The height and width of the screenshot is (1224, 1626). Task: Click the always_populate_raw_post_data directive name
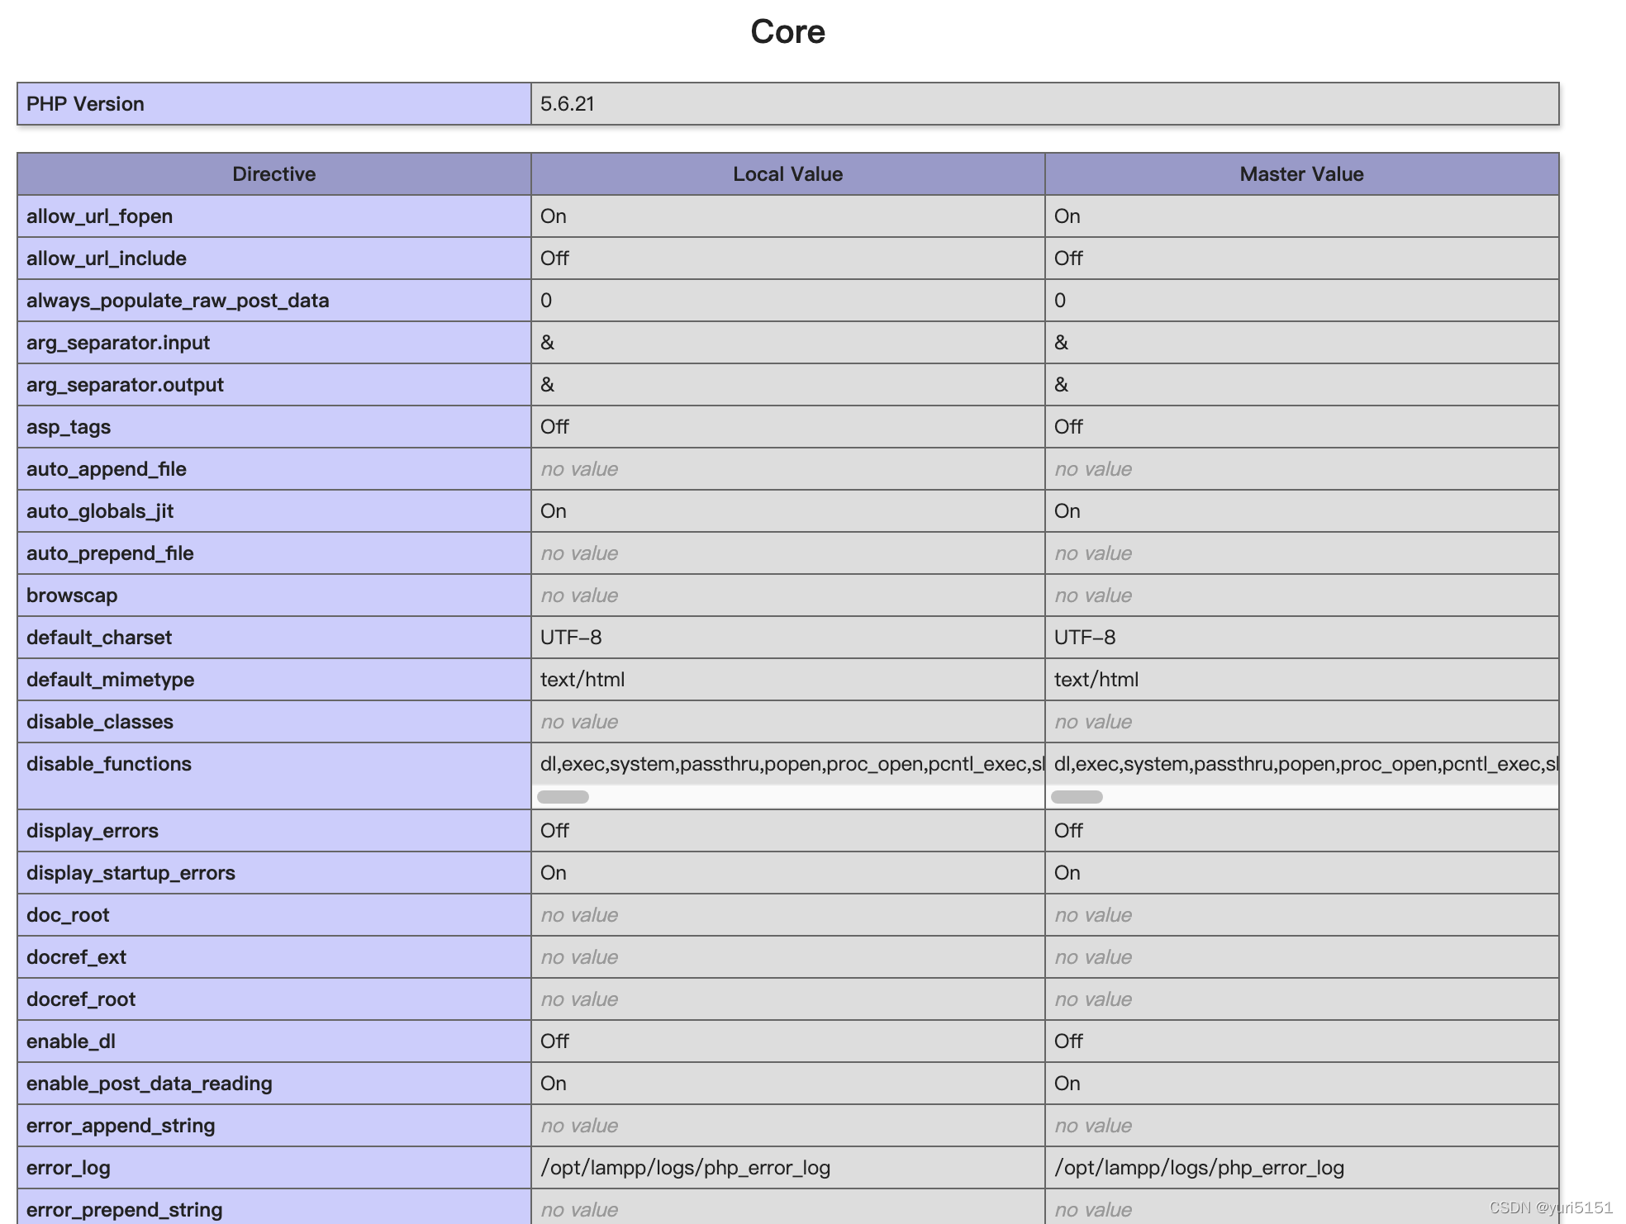point(178,301)
